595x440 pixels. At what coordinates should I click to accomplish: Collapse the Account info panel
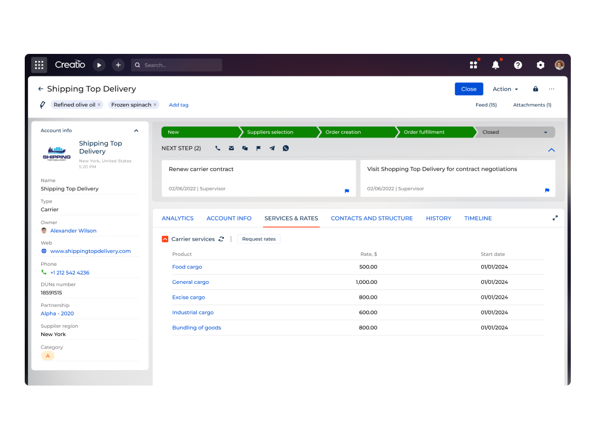[136, 131]
